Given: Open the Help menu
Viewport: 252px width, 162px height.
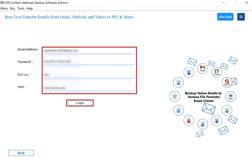Looking at the screenshot, I should (29, 8).
